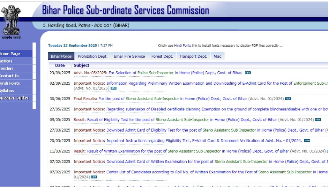
Task: Select the Transport Dept. tab
Action: coord(193,56)
